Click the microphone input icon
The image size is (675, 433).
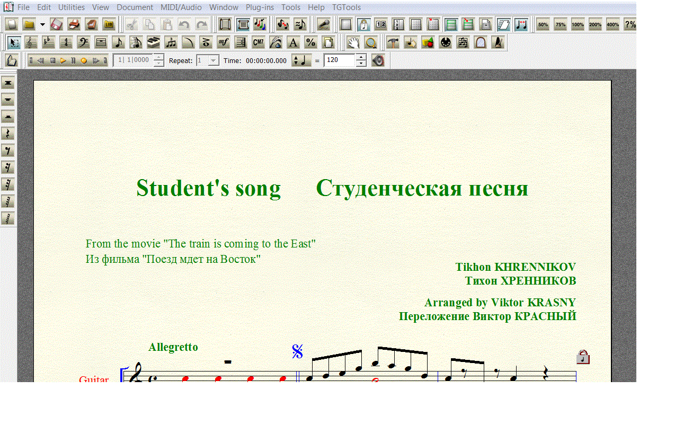pyautogui.click(x=323, y=24)
